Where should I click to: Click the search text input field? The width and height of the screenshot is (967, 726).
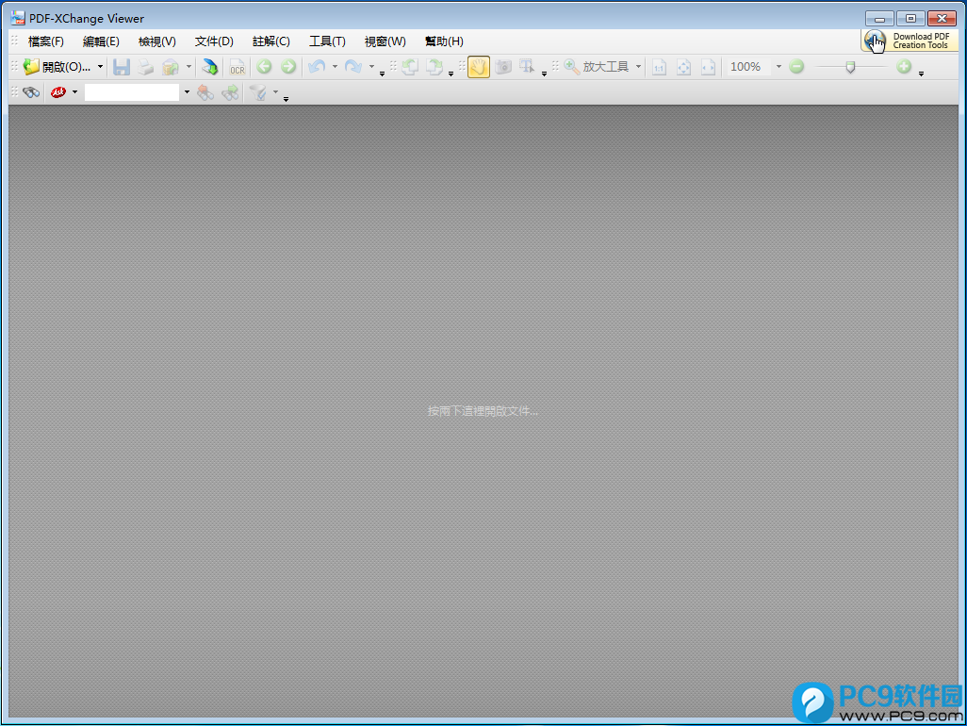click(x=132, y=92)
